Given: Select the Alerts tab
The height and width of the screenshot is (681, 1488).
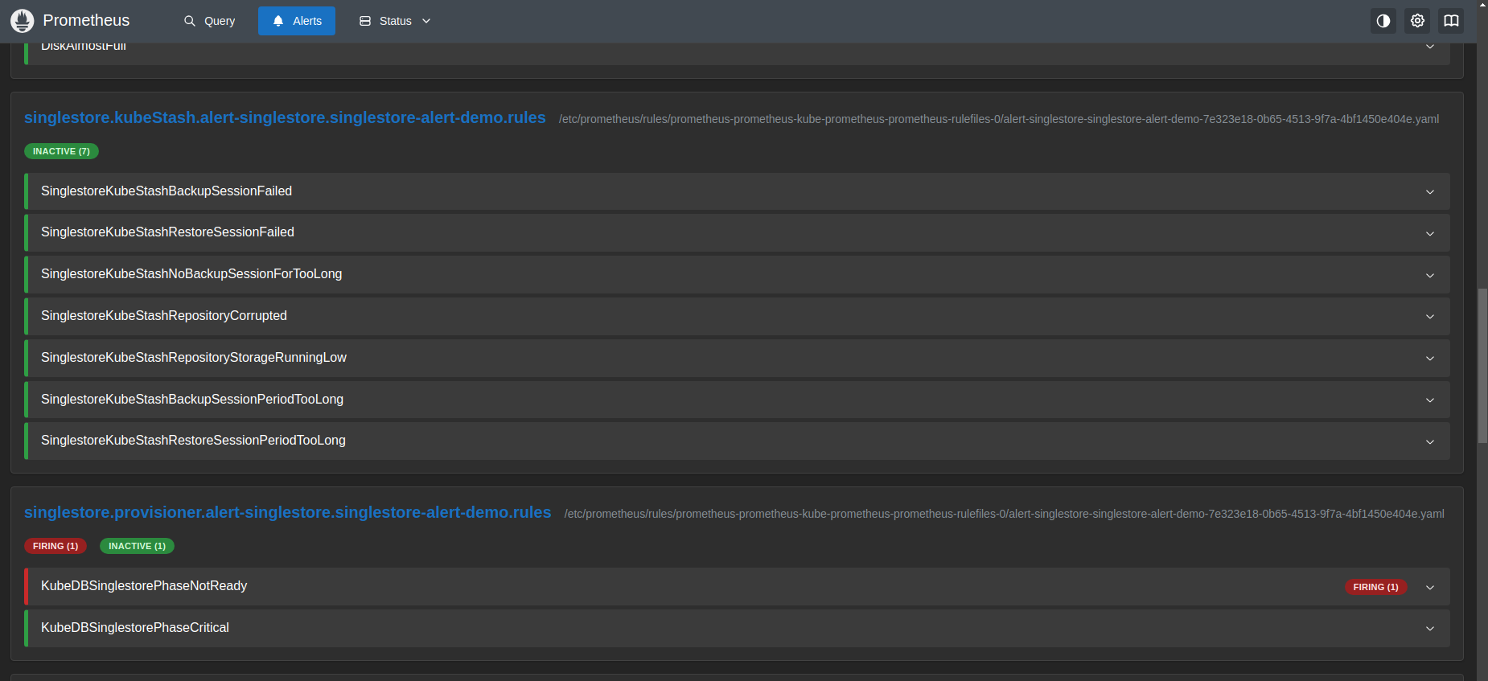Looking at the screenshot, I should click(x=297, y=21).
